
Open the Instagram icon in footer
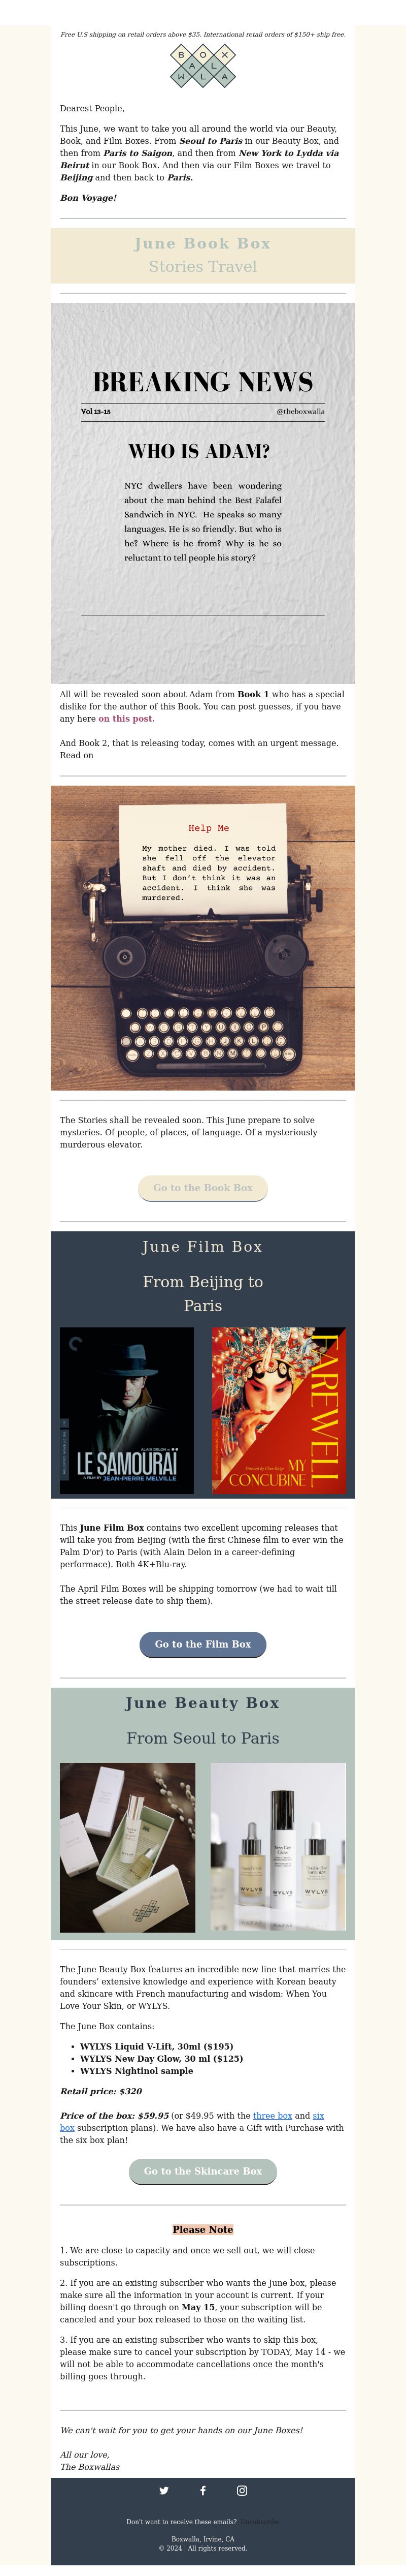click(x=242, y=2490)
